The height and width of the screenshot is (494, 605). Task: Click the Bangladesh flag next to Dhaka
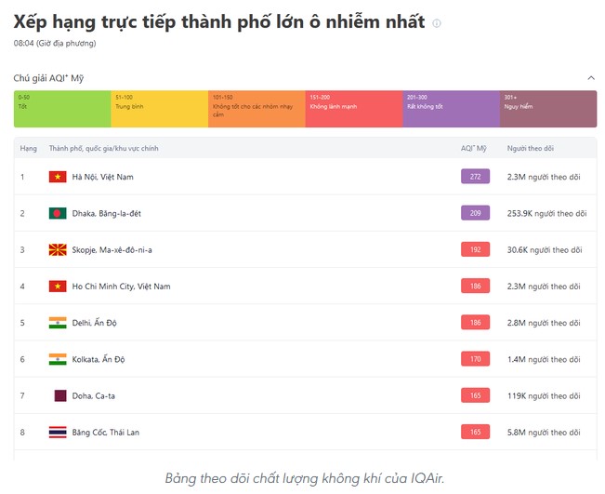click(x=58, y=213)
